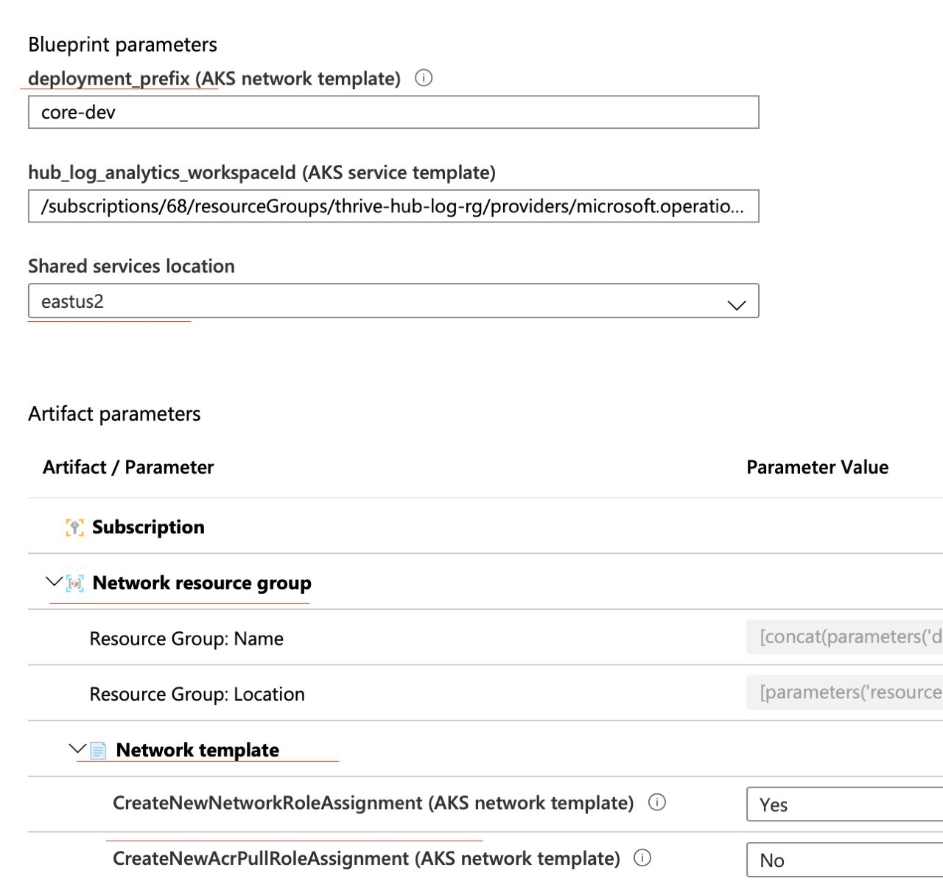Screen dimensions: 943x884
Task: Click the Subscription key icon
Action: pyautogui.click(x=74, y=527)
